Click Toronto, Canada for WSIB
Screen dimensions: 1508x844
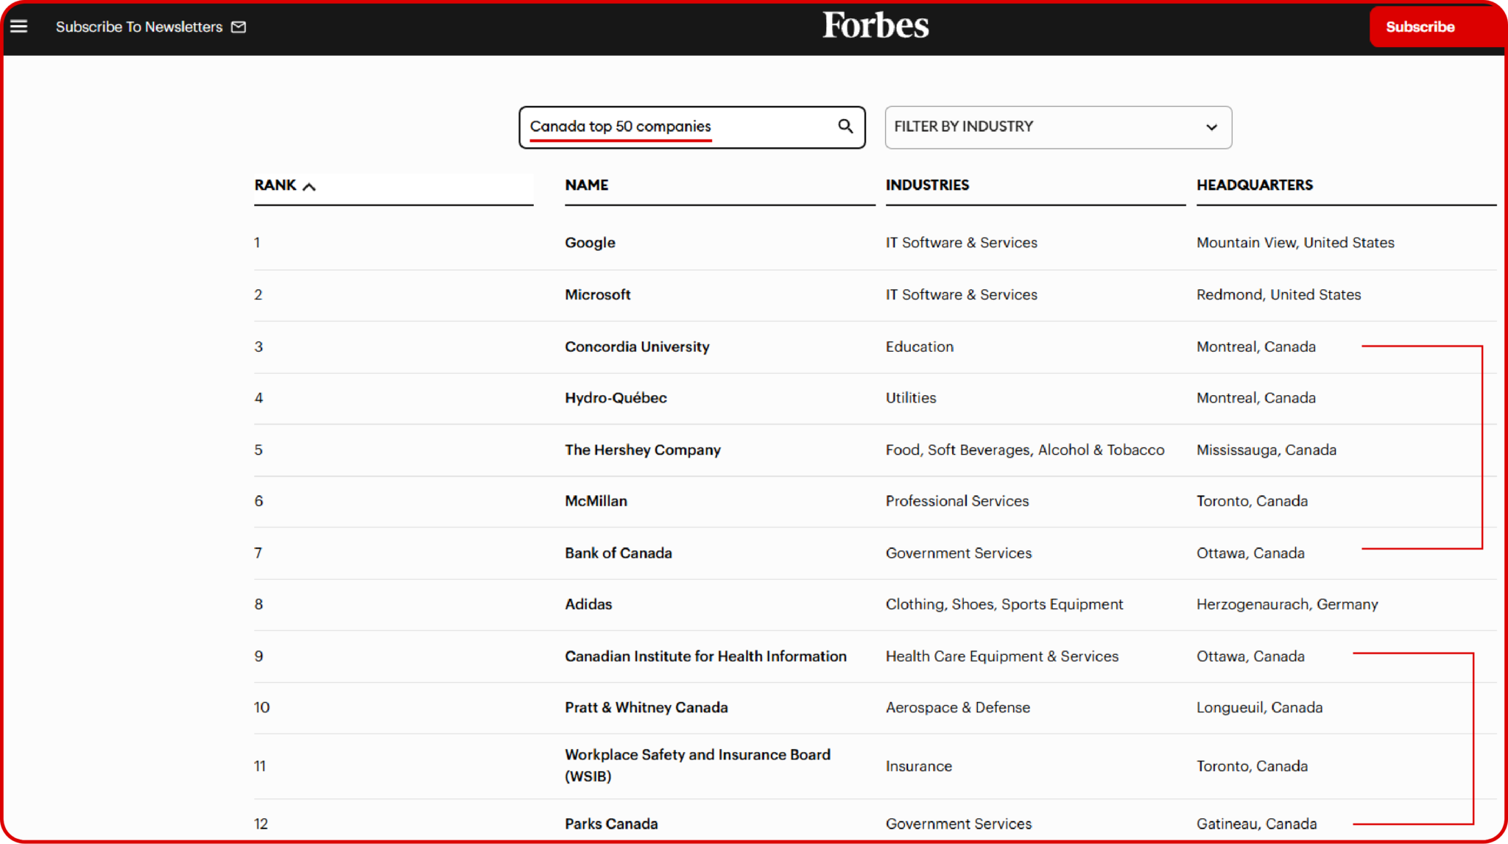click(1252, 767)
